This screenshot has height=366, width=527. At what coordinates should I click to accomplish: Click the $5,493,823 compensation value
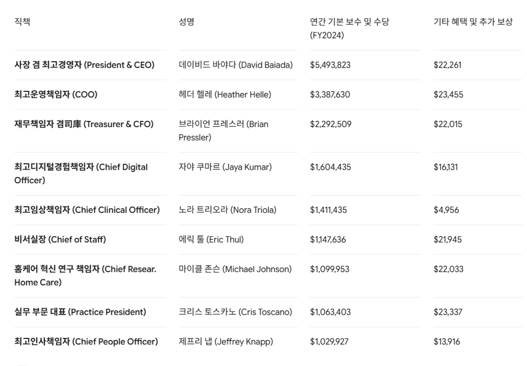point(330,65)
